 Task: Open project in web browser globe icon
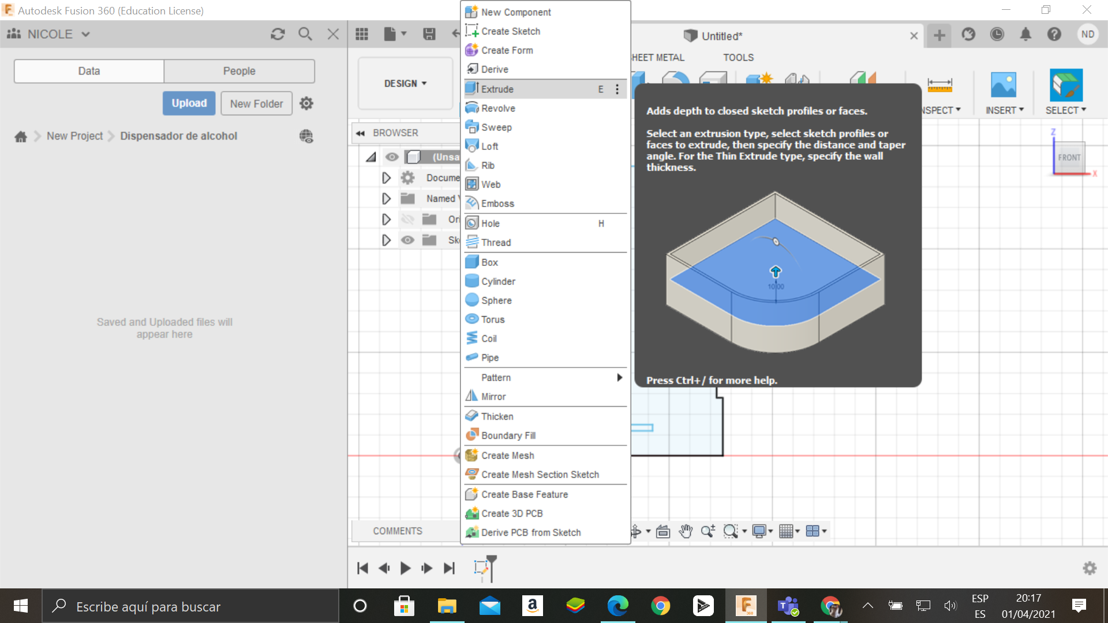point(306,136)
